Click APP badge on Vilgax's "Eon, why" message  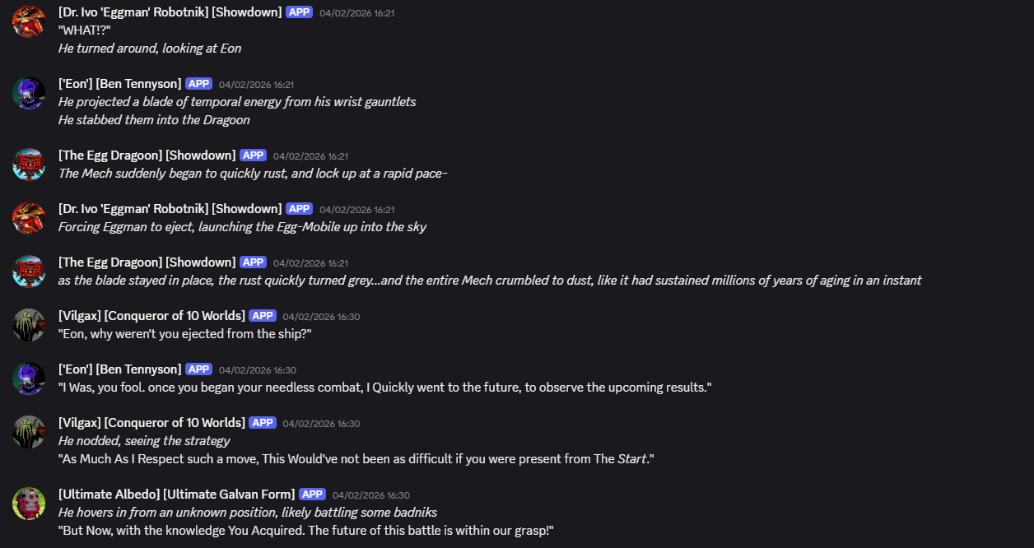coord(263,316)
